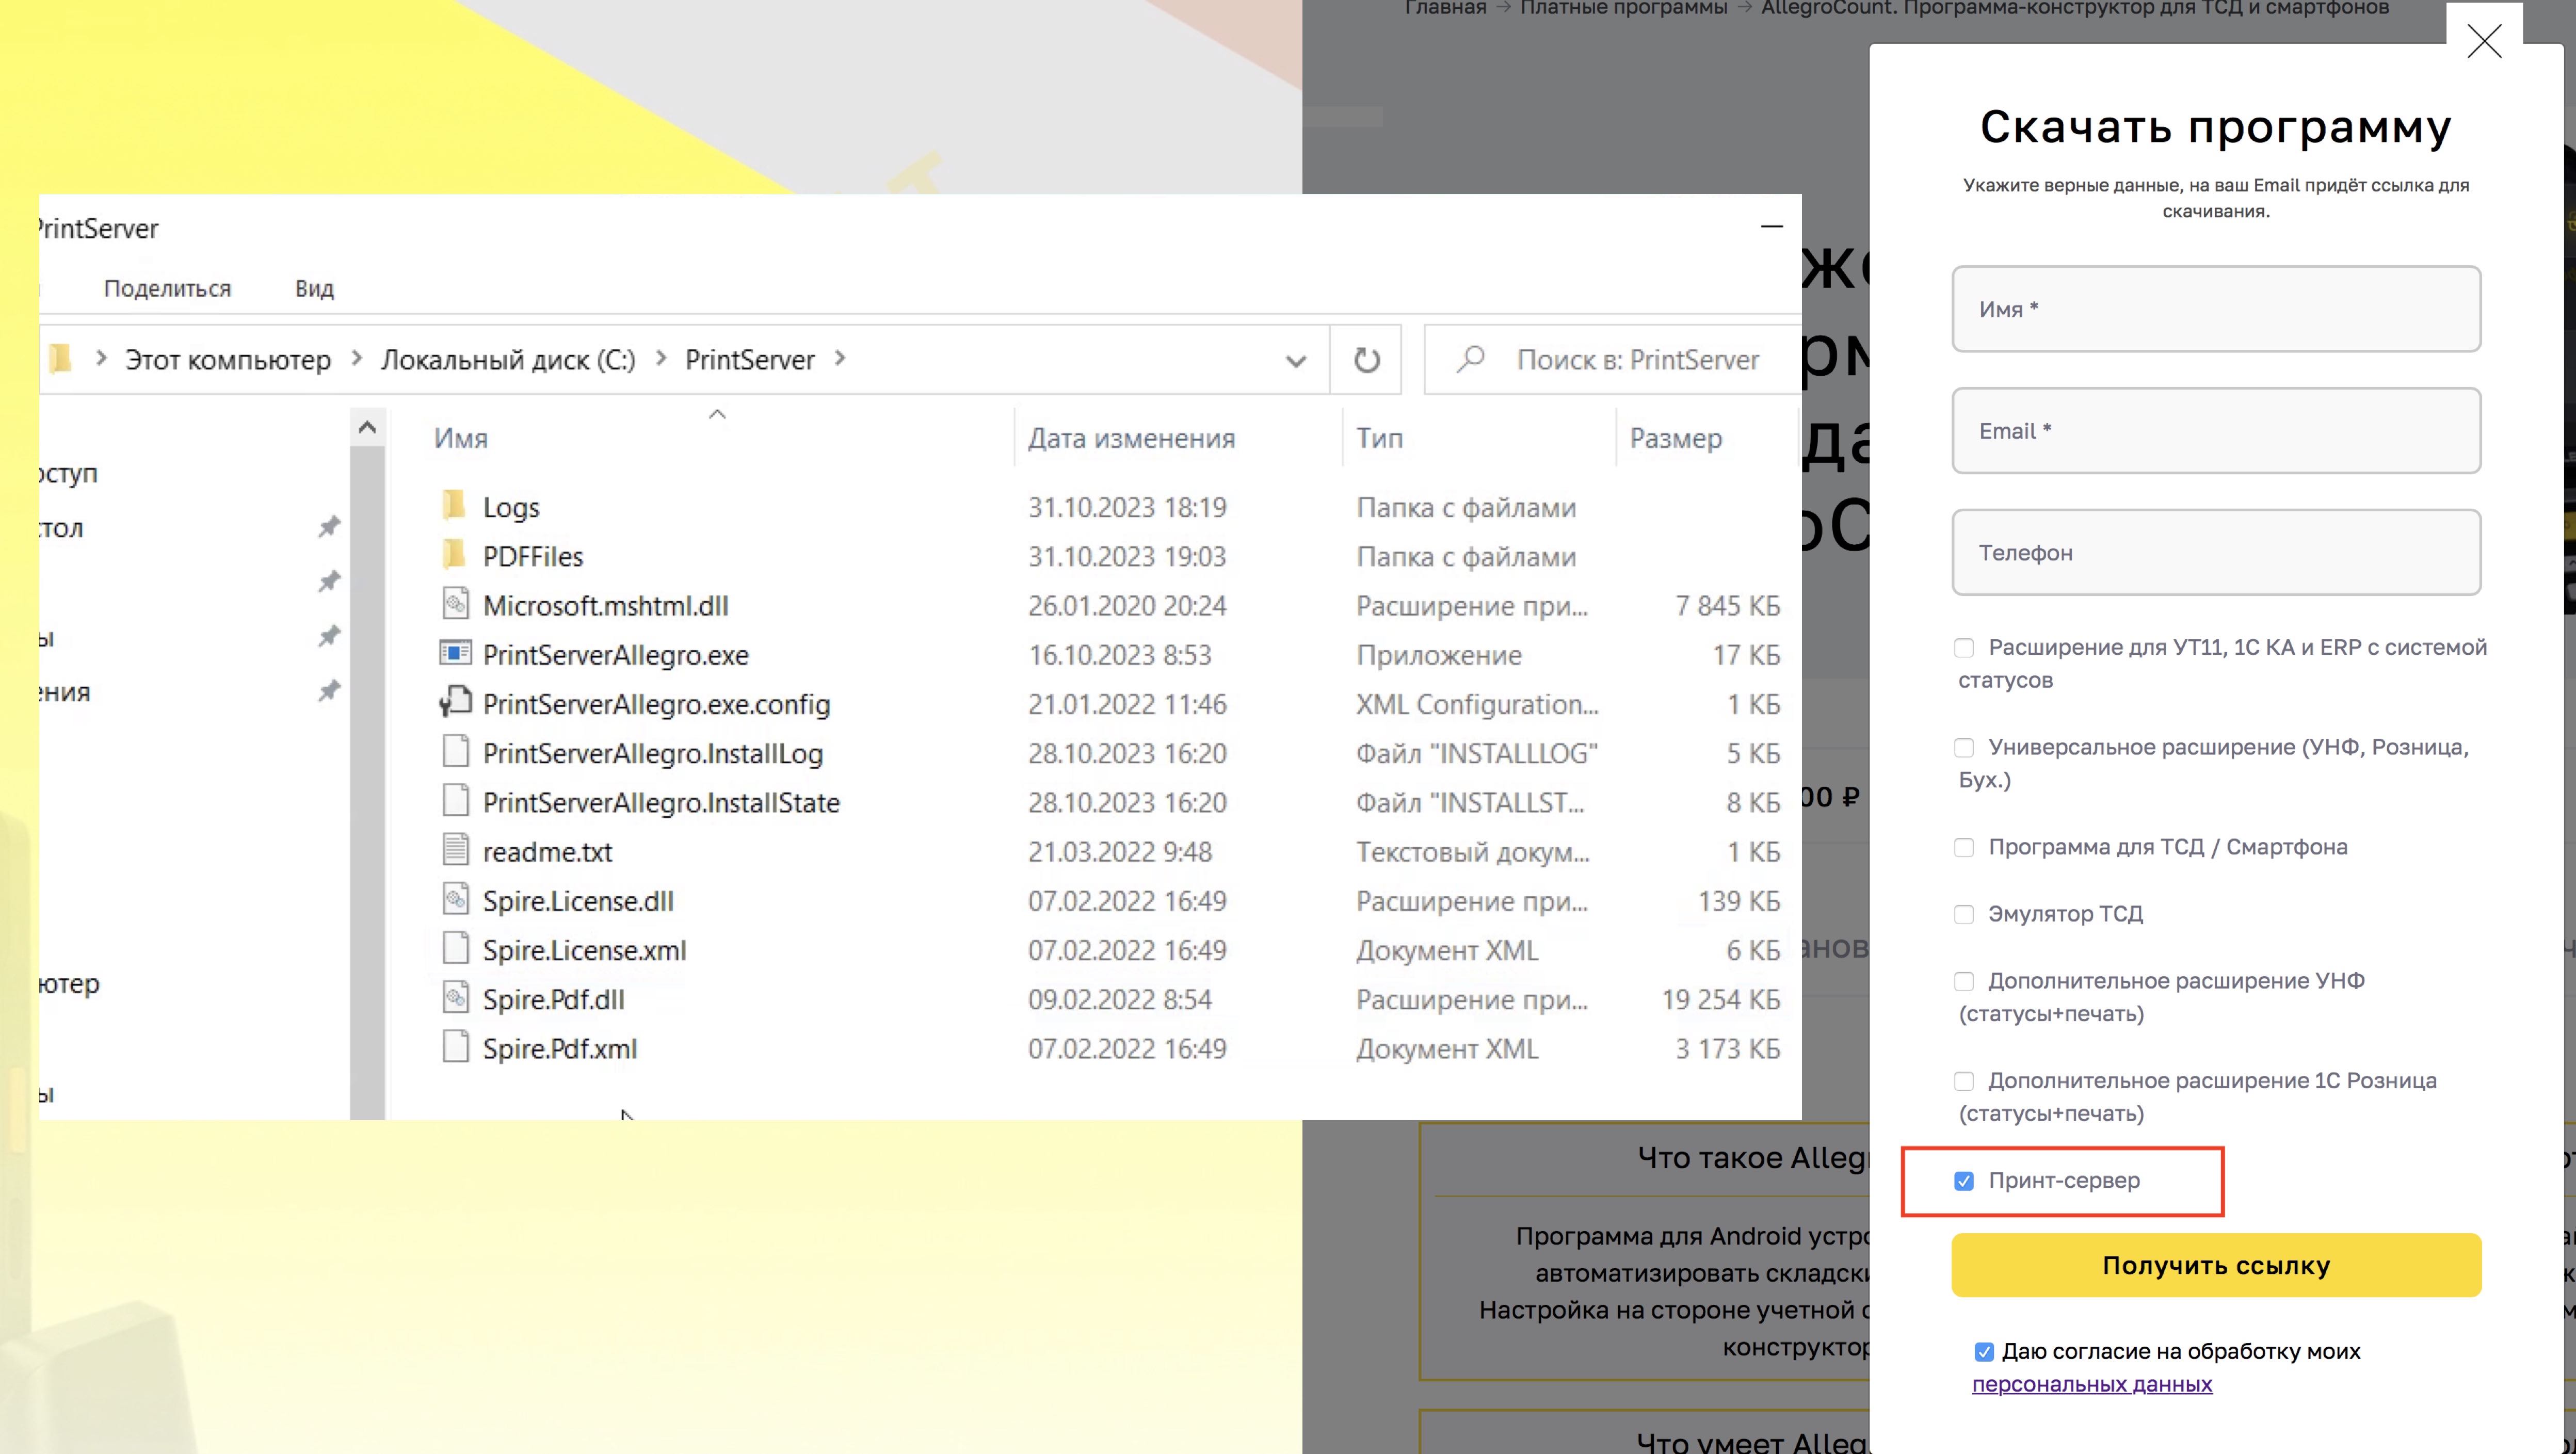The width and height of the screenshot is (2576, 1454).
Task: Select the PrintServerAllegro.exe.config file icon
Action: [455, 702]
